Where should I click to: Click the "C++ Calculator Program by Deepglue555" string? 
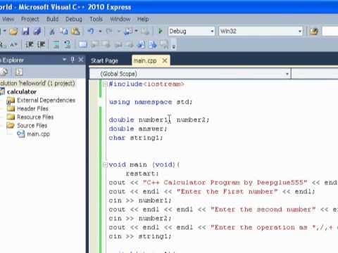coord(225,183)
